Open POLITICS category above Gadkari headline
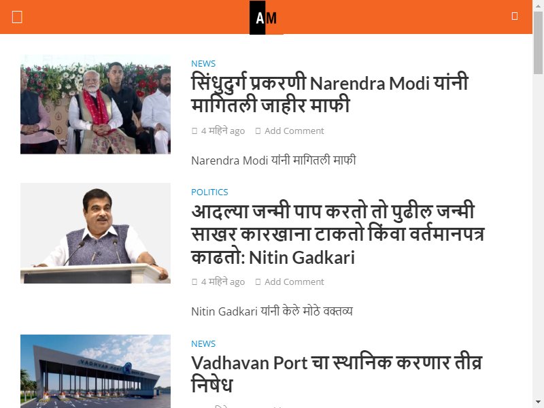The width and height of the screenshot is (544, 408). 209,192
